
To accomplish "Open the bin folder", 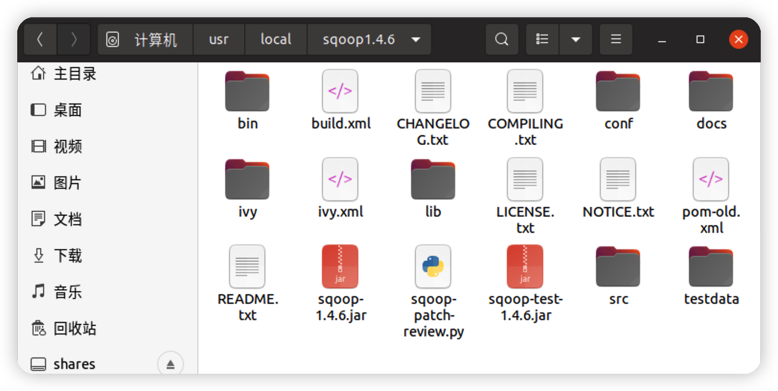I will click(247, 91).
